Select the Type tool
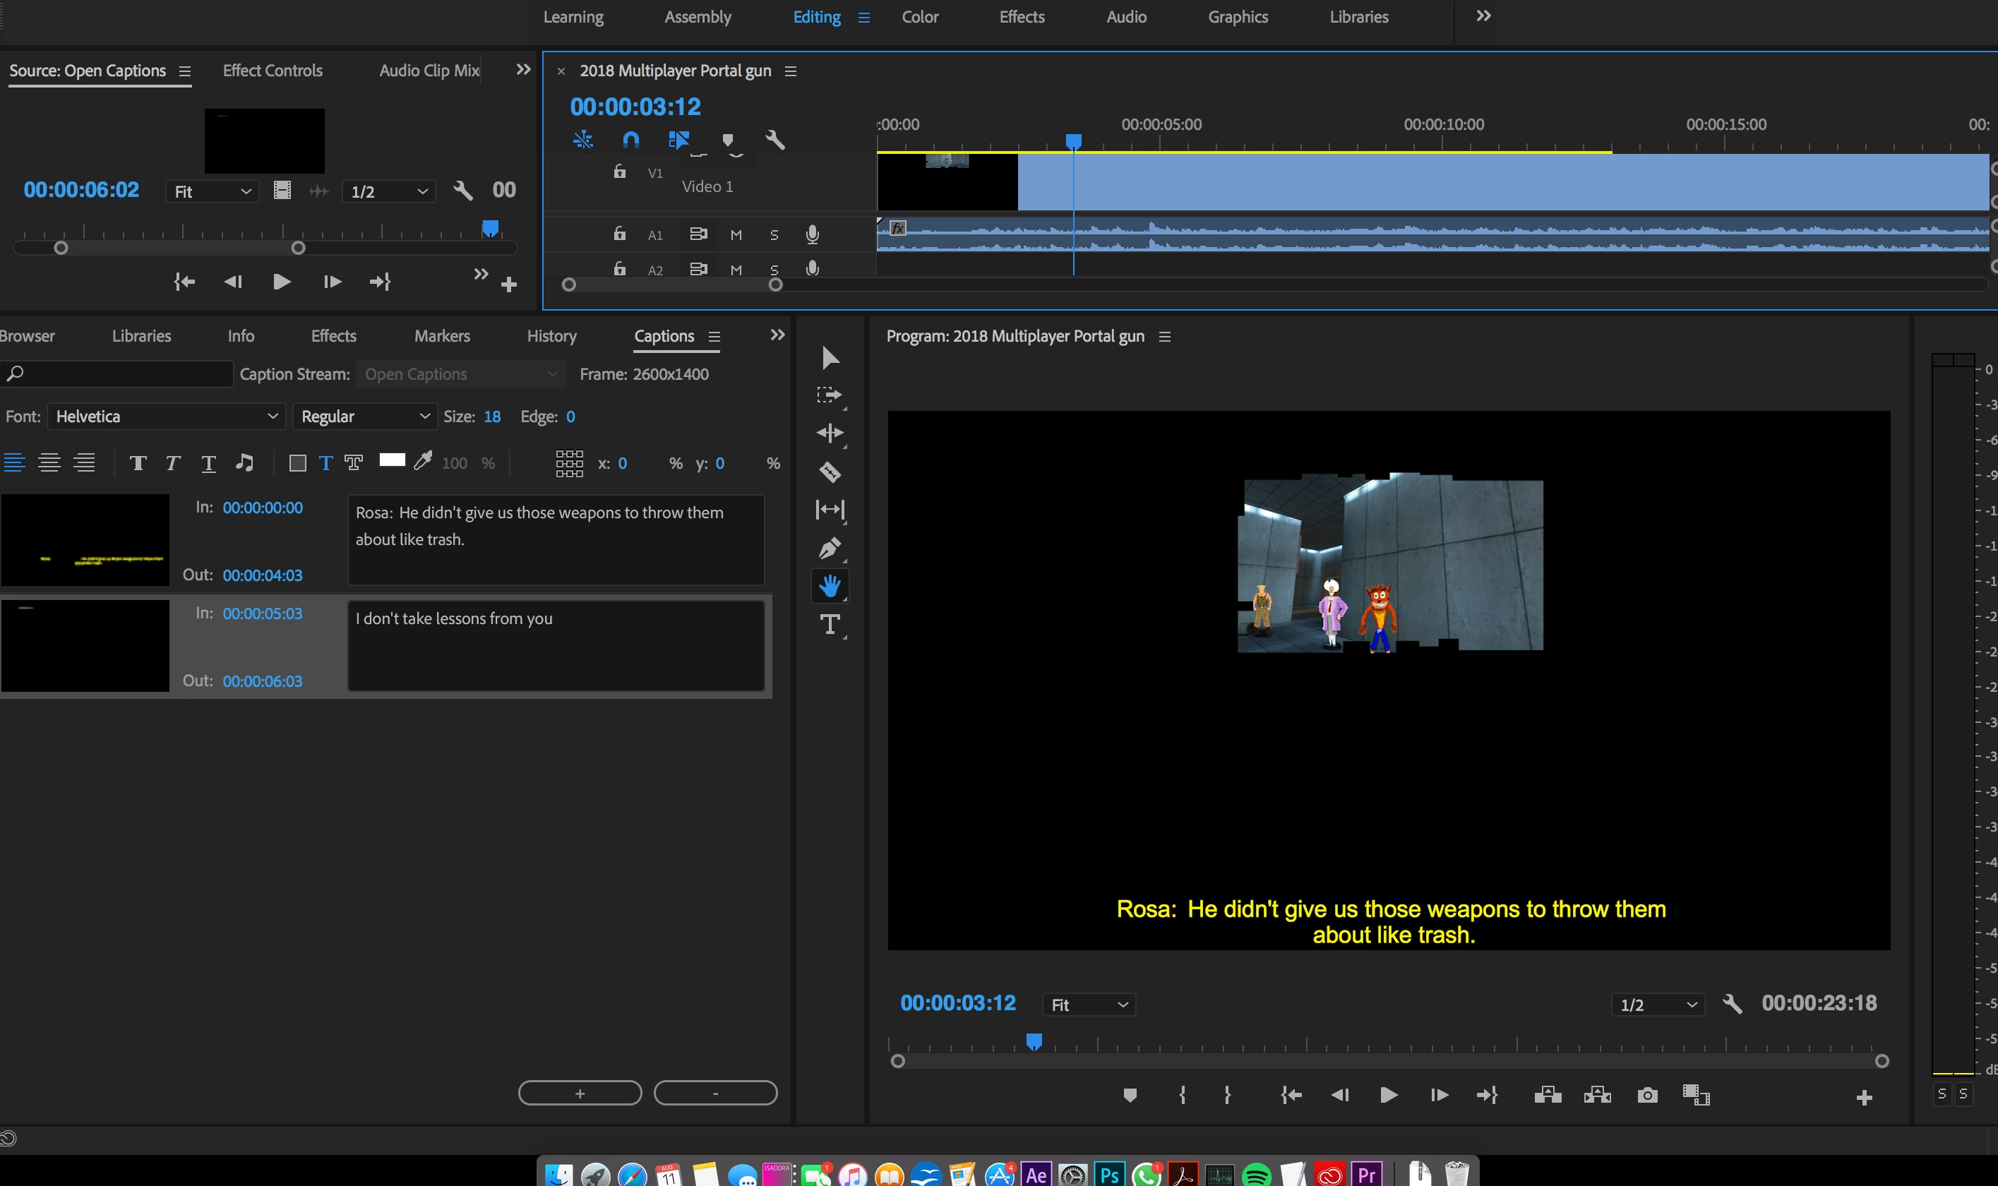This screenshot has width=1998, height=1186. pyautogui.click(x=830, y=624)
